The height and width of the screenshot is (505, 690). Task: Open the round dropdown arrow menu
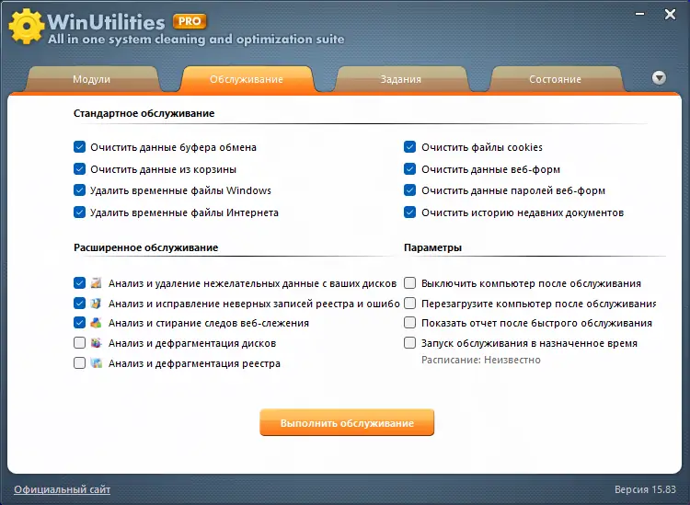pyautogui.click(x=659, y=78)
